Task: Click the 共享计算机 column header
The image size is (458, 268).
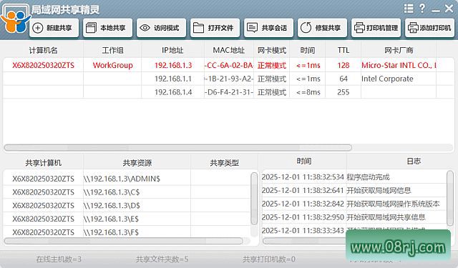Action: [x=43, y=163]
